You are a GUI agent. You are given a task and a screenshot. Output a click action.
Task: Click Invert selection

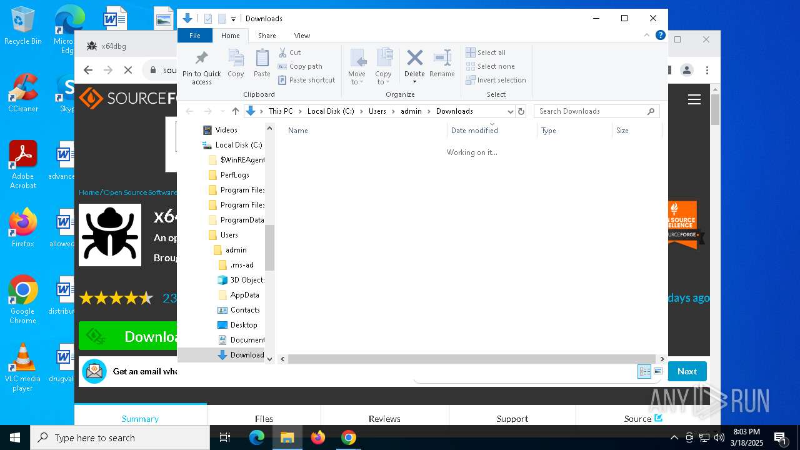[x=496, y=80]
